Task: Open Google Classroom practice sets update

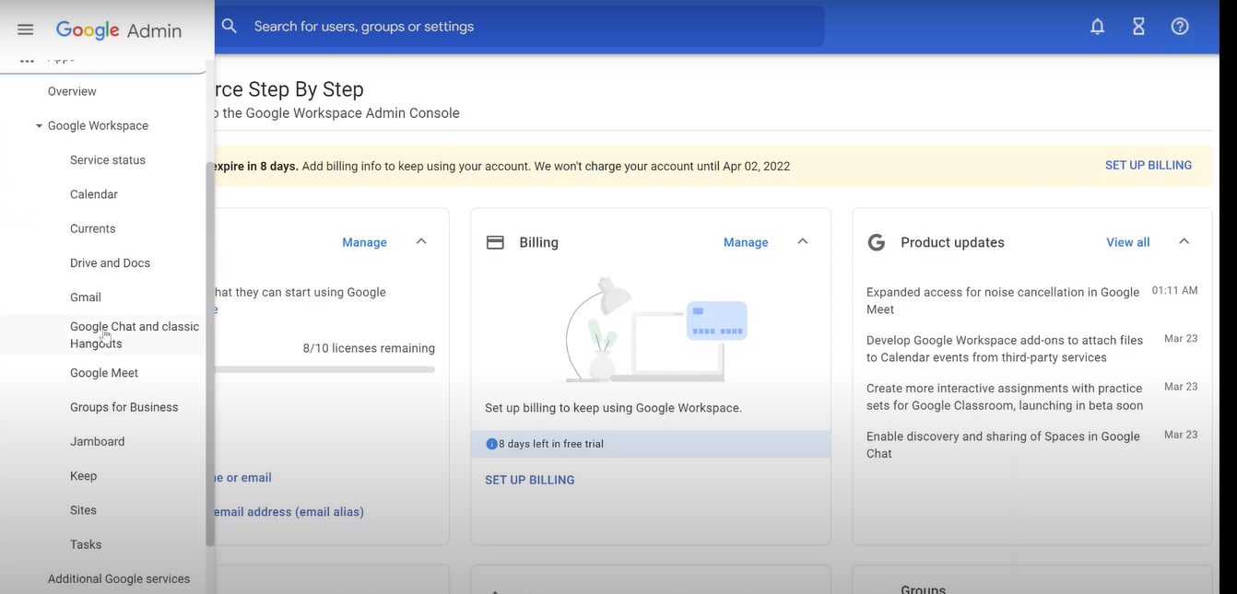Action: point(1005,397)
